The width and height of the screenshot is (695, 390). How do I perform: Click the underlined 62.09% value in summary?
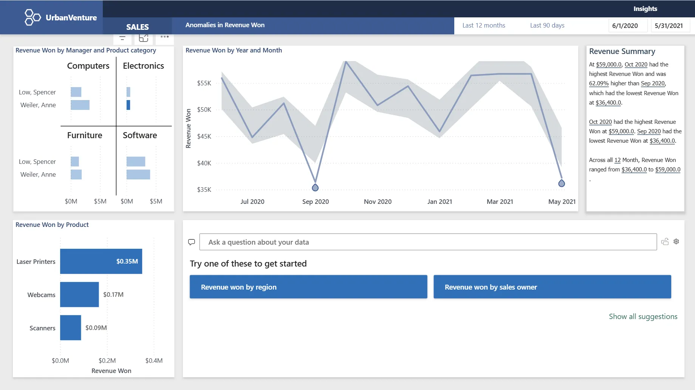pyautogui.click(x=599, y=83)
